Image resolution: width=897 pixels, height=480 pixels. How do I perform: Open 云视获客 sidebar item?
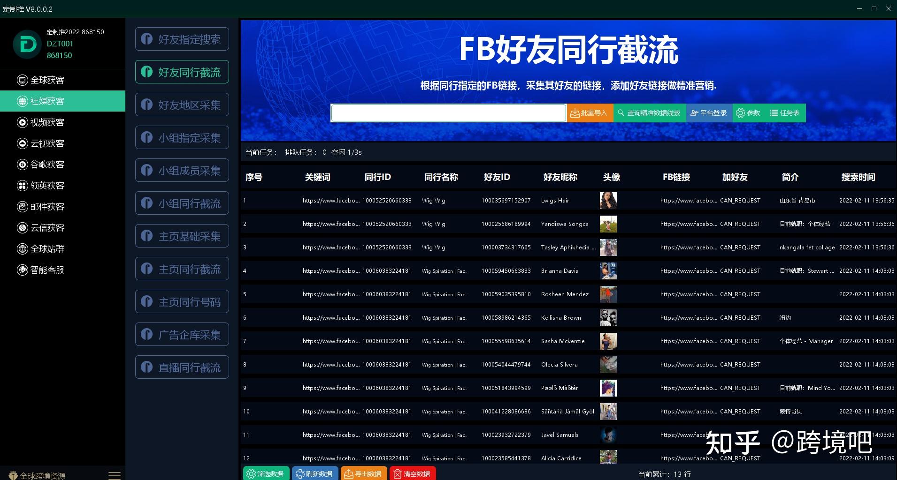pos(62,143)
